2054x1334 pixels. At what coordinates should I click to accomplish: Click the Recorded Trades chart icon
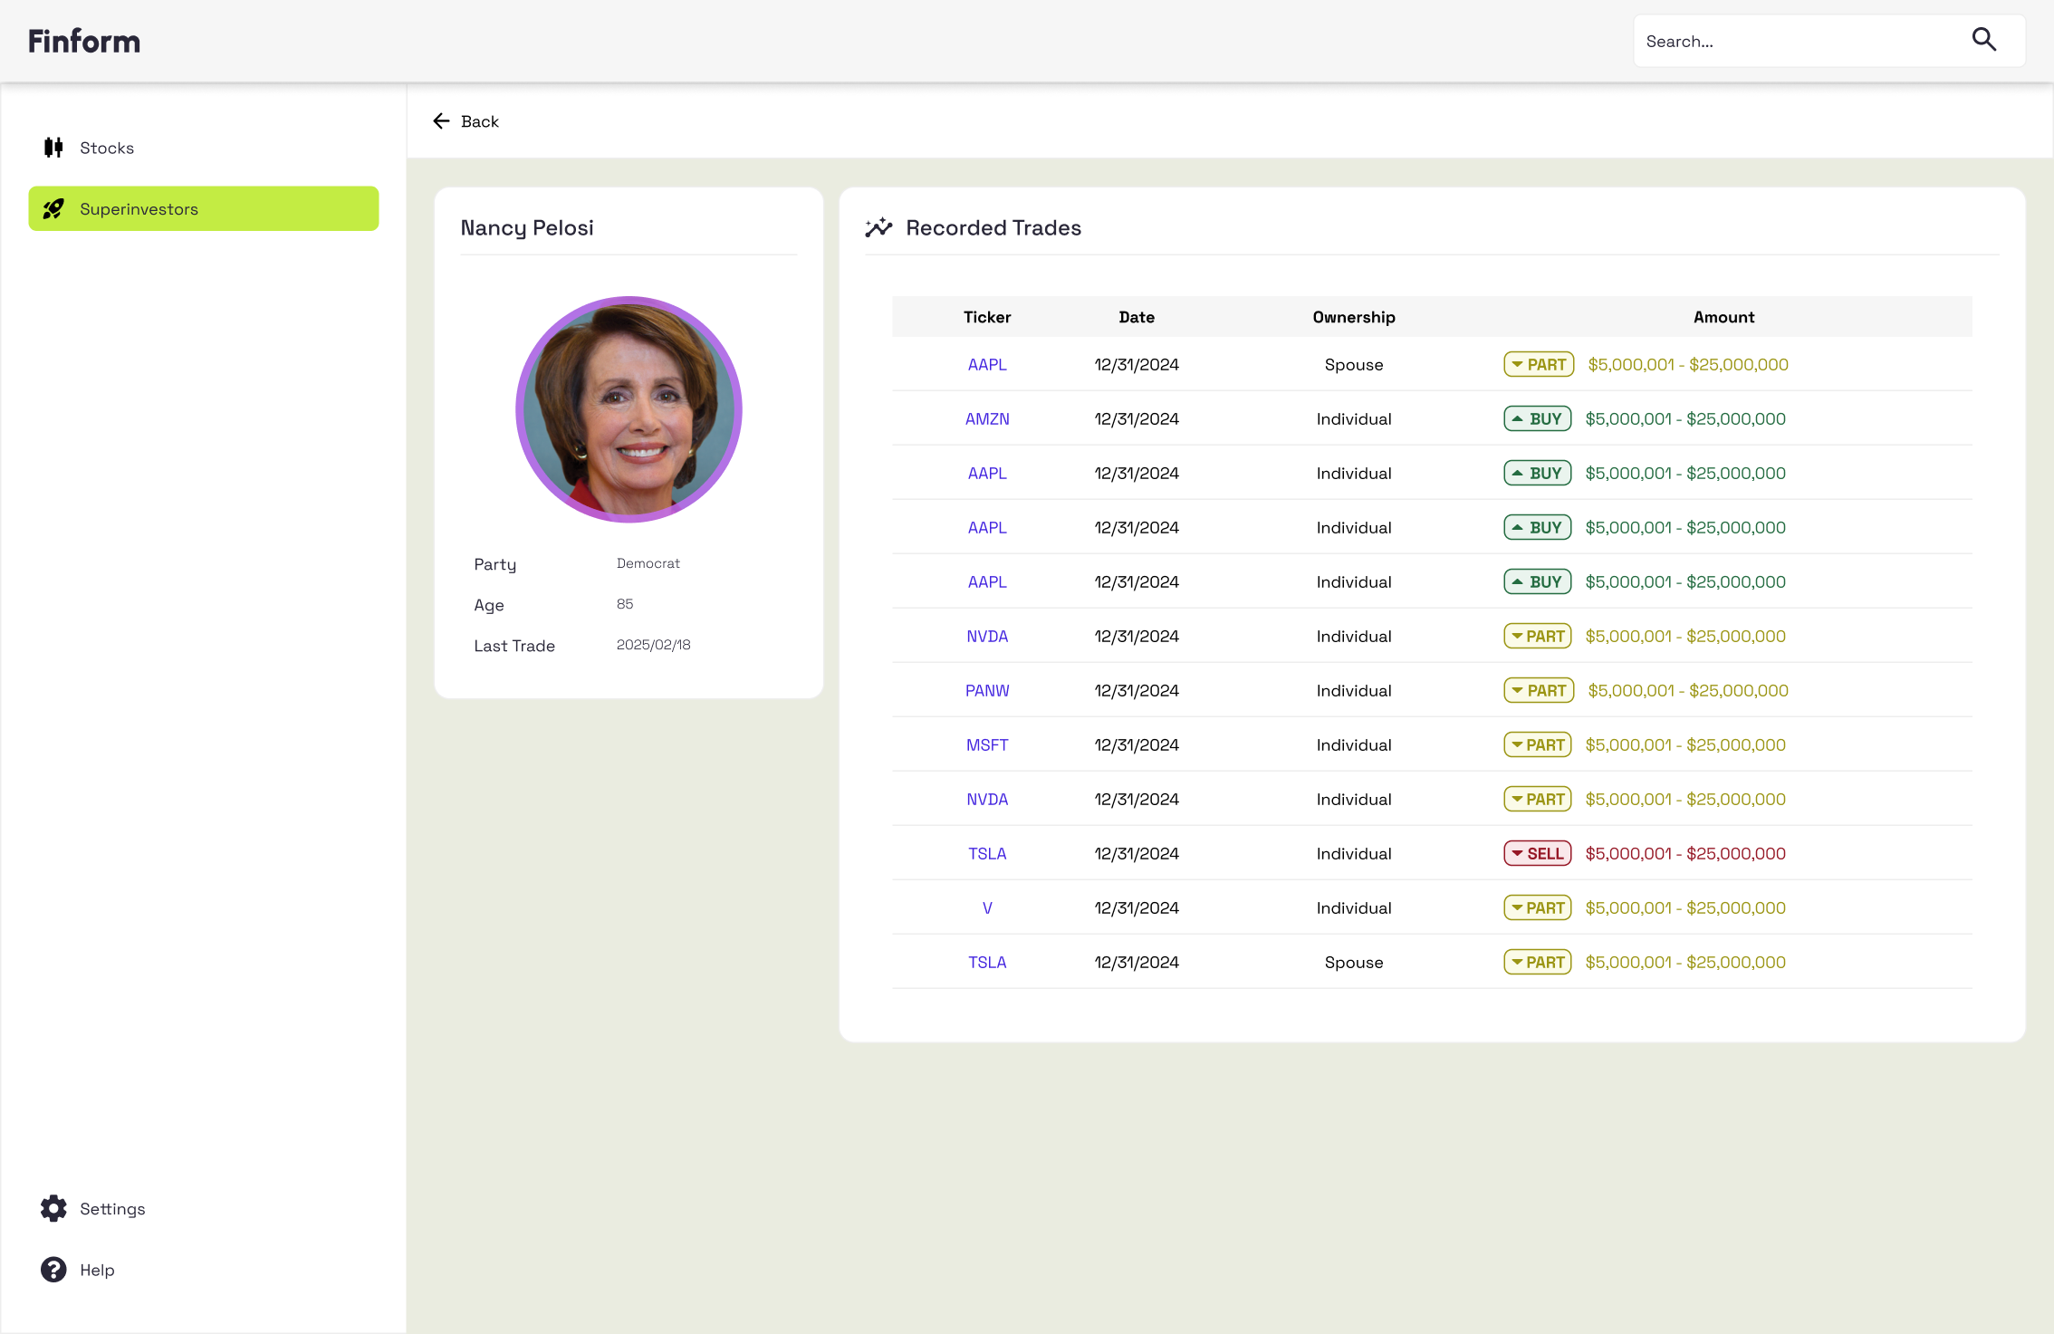pyautogui.click(x=878, y=227)
